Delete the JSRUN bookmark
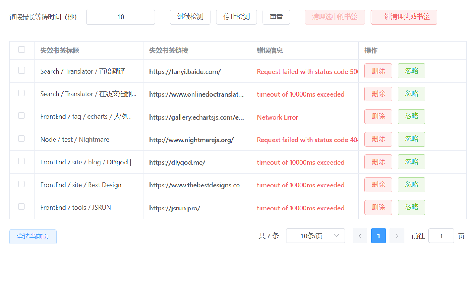Screen dimensions: 476x297 tap(378, 208)
